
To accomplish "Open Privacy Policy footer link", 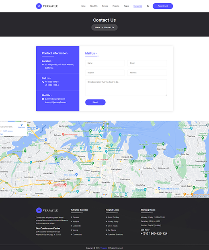I will coord(113,221).
